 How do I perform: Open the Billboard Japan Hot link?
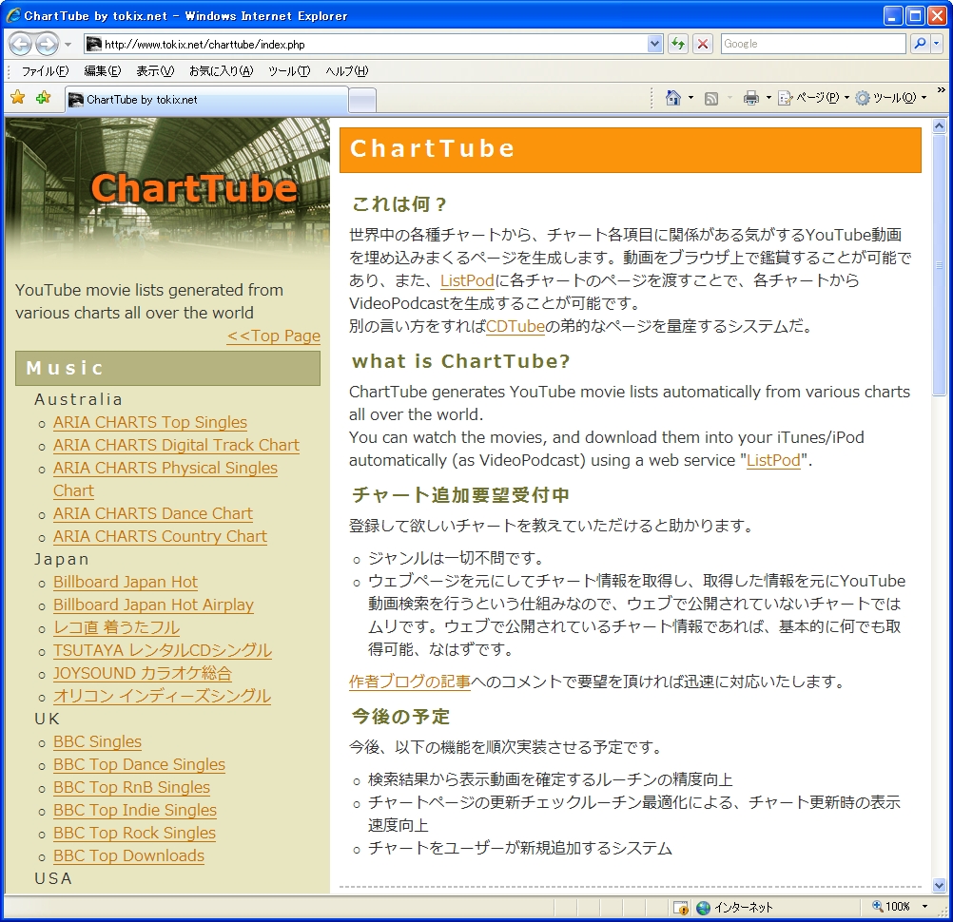click(x=126, y=582)
